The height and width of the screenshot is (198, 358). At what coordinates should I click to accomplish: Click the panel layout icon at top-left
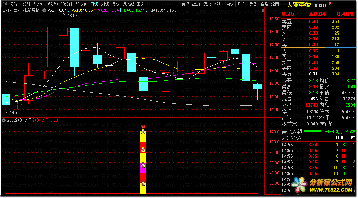4,4
